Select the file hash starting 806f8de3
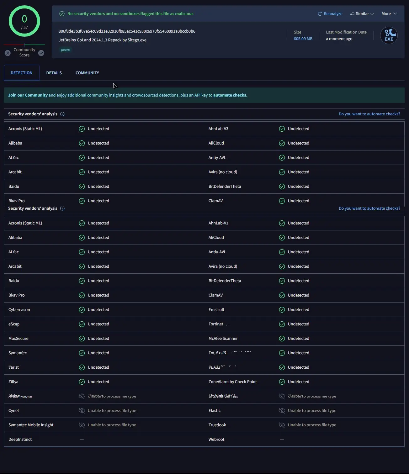This screenshot has width=409, height=474. pos(127,31)
